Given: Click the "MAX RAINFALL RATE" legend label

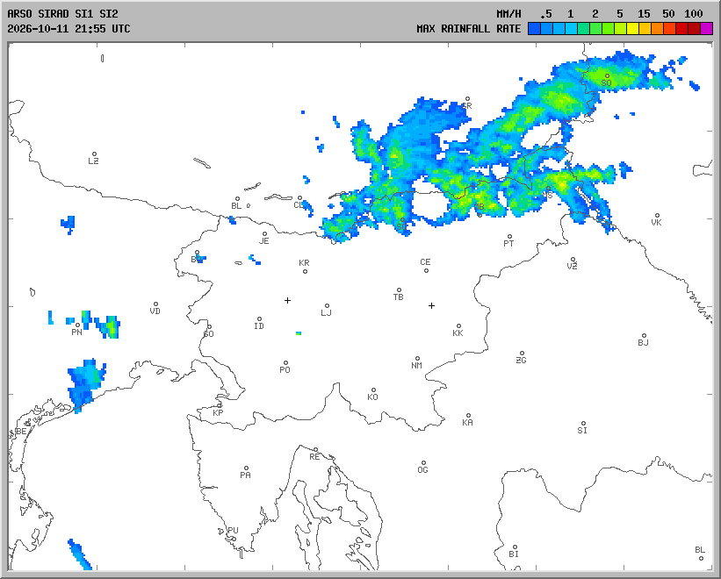Looking at the screenshot, I should coord(469,28).
